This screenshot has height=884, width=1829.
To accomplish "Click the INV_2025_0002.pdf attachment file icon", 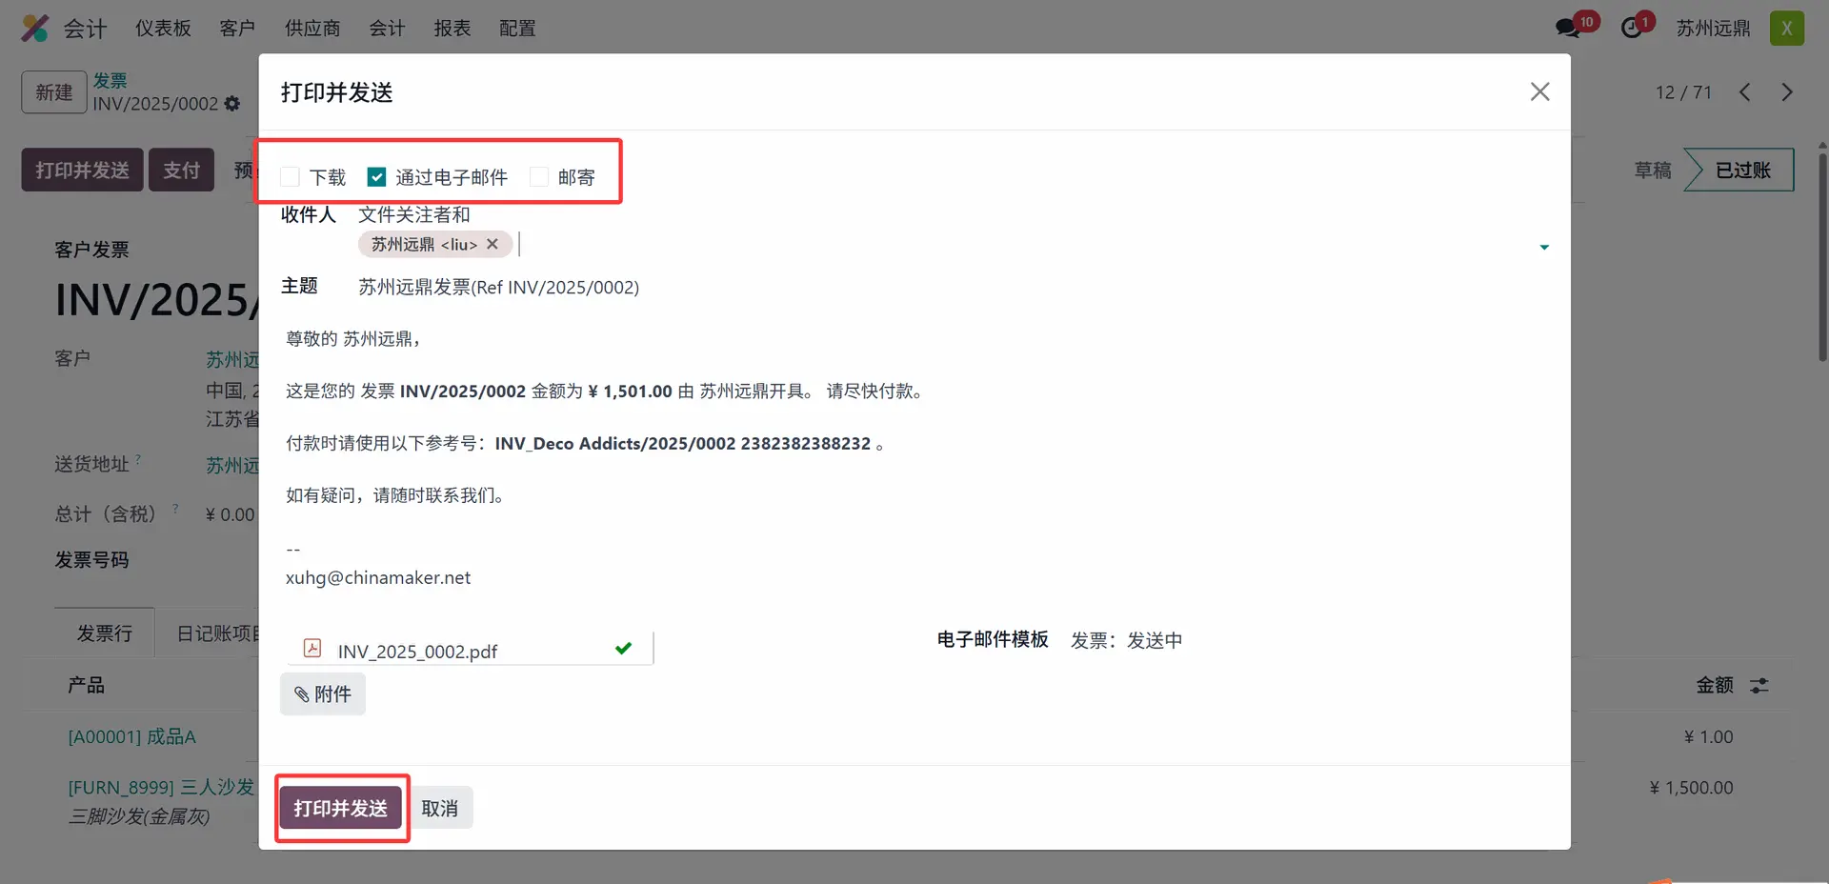I will [x=312, y=649].
